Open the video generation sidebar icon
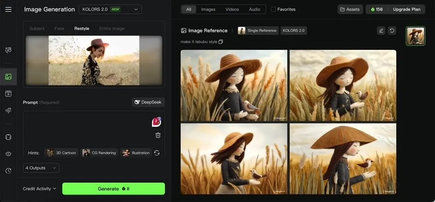 8,94
